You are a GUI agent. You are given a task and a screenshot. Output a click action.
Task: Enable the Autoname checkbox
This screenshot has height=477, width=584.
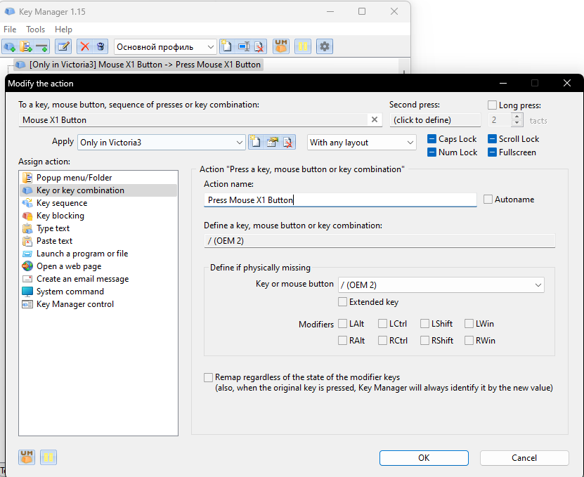coord(488,200)
